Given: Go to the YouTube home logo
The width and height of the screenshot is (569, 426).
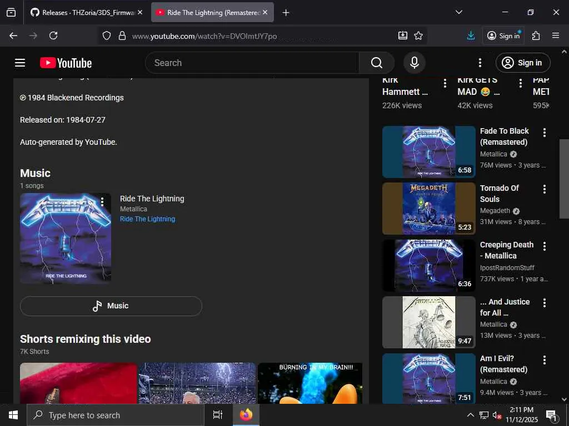Looking at the screenshot, I should click(x=66, y=63).
